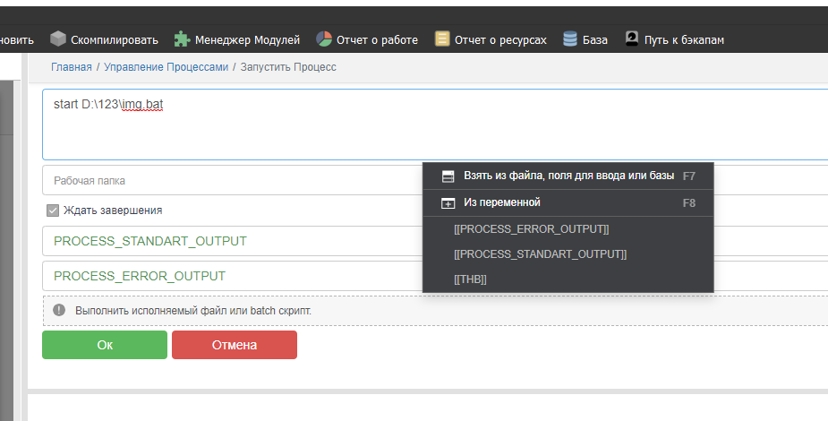Go to Главная breadcrumb link

click(72, 67)
